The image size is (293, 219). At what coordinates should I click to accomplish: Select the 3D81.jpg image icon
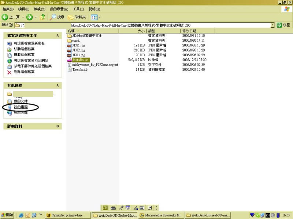(69, 45)
